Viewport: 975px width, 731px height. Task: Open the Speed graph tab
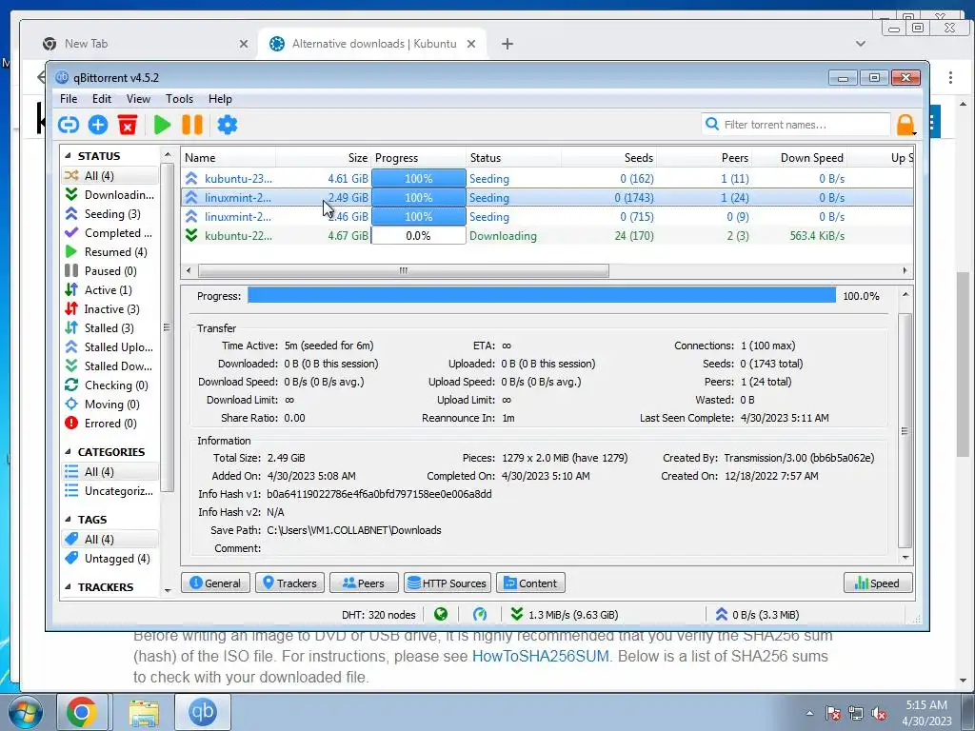click(878, 583)
